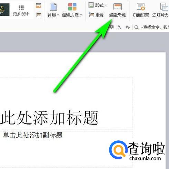This screenshot has width=169, height=169.
Task: Click the 幻灯片大小 slide size icon
Action: coord(164,7)
